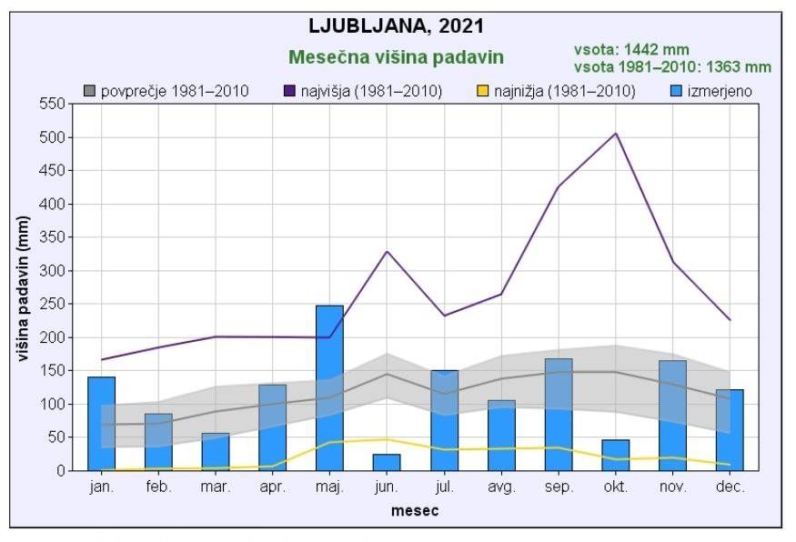Click the 'vsota: 1442 mm' text
The image size is (796, 542).
[x=631, y=50]
